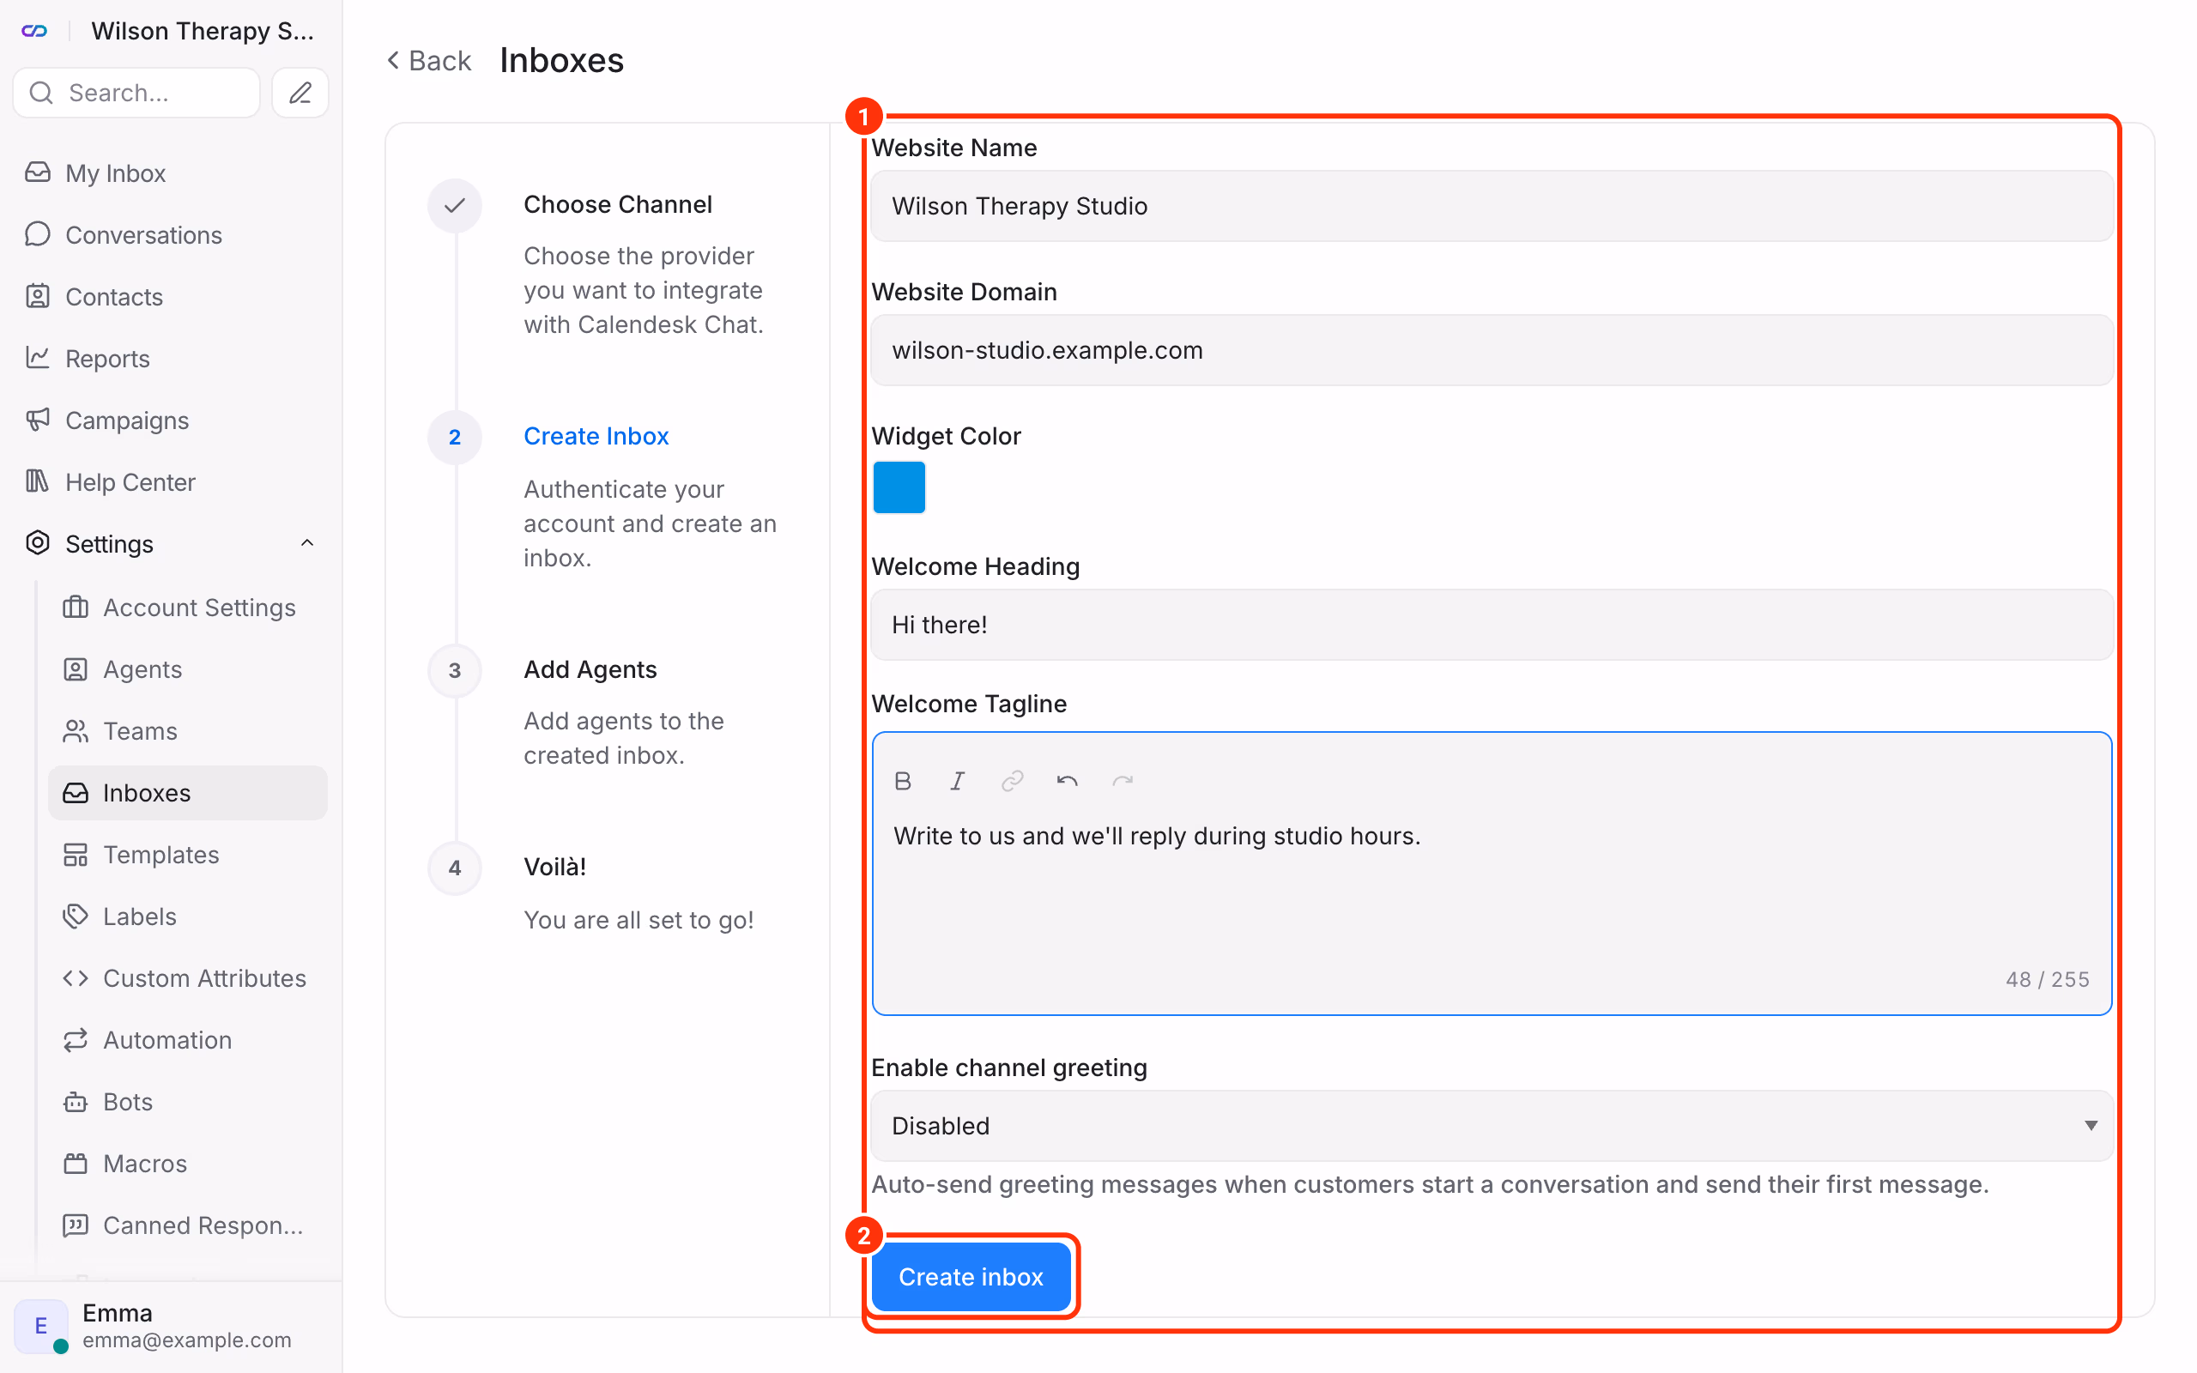Screen dimensions: 2197x1373
Task: Click the Choose Channel step checkmark
Action: click(455, 205)
